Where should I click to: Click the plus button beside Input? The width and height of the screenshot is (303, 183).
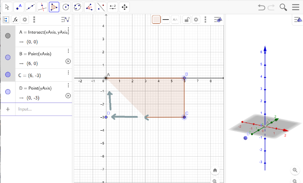coord(8,109)
